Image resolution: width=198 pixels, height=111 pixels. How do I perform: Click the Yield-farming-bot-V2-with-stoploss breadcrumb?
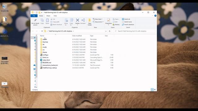pos(60,31)
